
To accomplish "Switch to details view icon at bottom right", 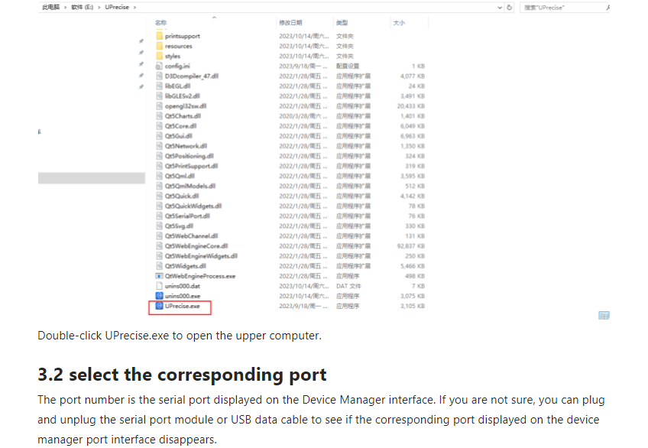I will (604, 316).
